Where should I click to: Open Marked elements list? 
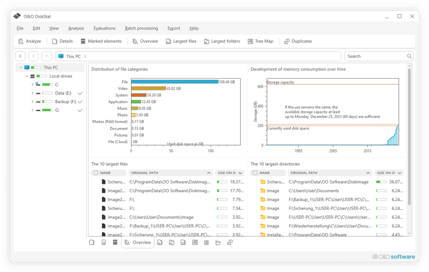[101, 41]
